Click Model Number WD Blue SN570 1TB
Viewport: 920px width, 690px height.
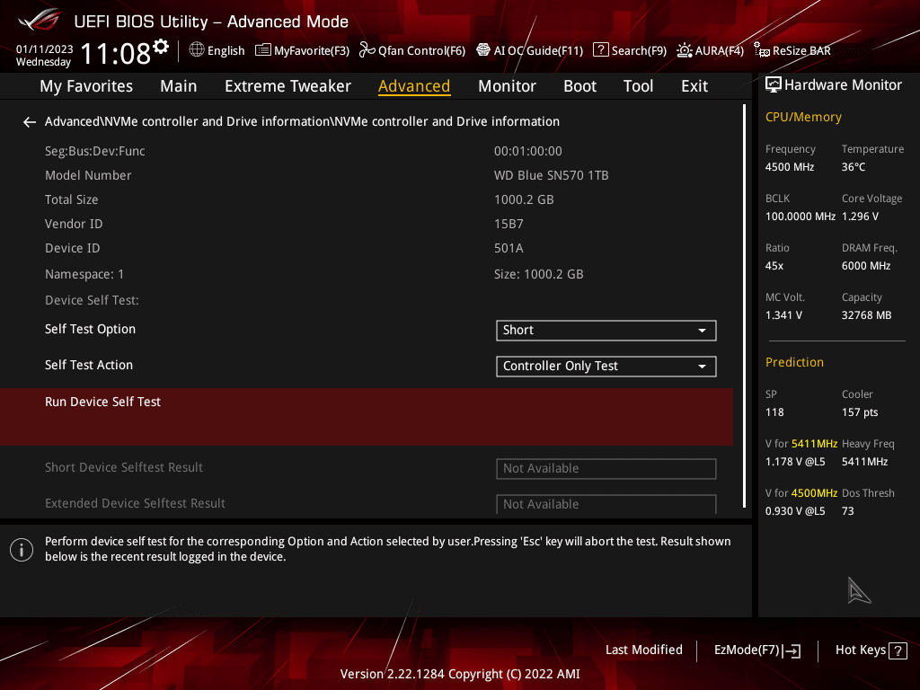(551, 175)
